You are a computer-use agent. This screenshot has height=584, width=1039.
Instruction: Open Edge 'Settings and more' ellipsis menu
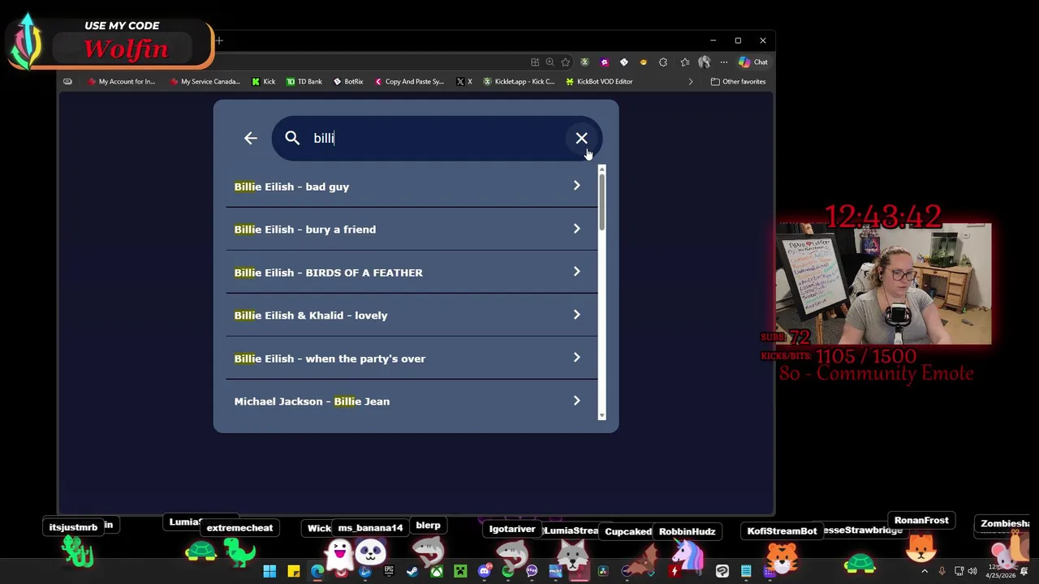[x=724, y=62]
